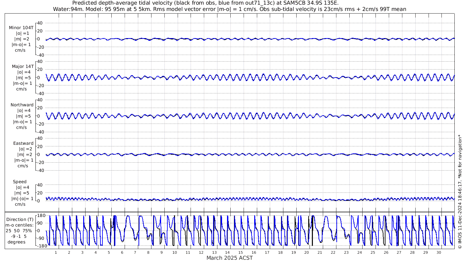Click day 30 on the time axis
The image size is (464, 265).
[x=438, y=252]
